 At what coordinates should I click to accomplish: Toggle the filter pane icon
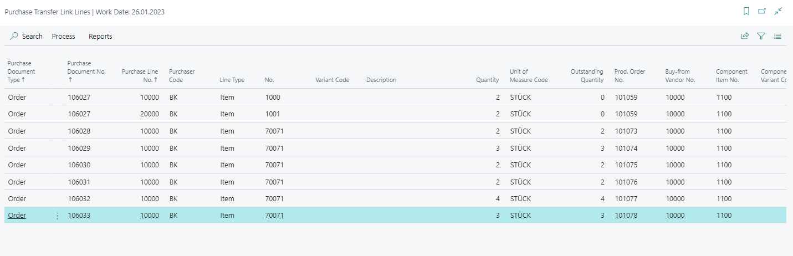pyautogui.click(x=761, y=36)
